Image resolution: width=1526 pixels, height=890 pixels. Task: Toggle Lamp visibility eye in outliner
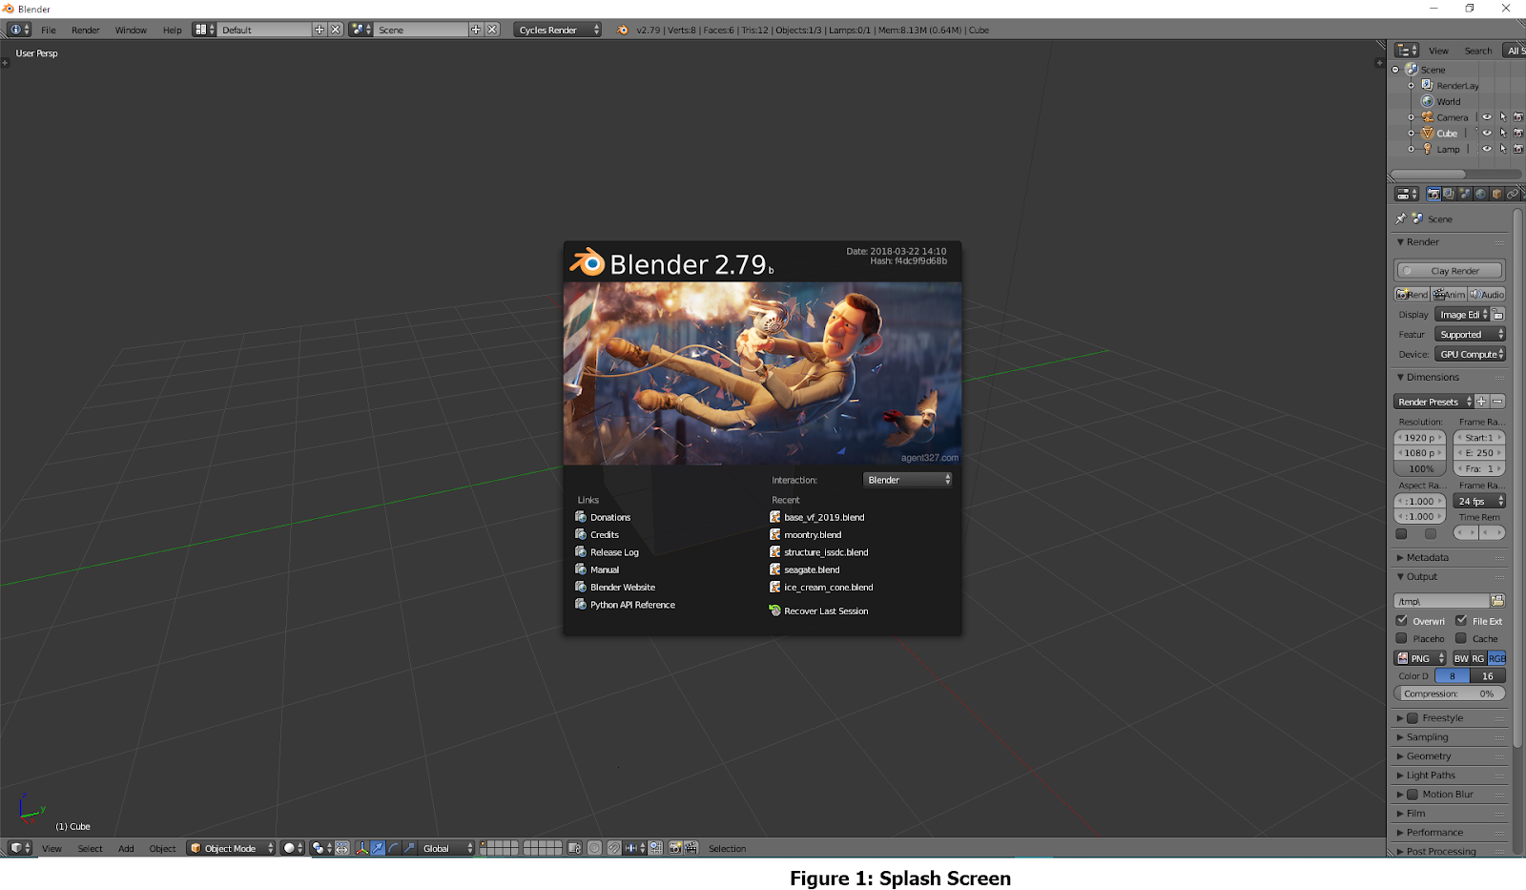coord(1487,149)
